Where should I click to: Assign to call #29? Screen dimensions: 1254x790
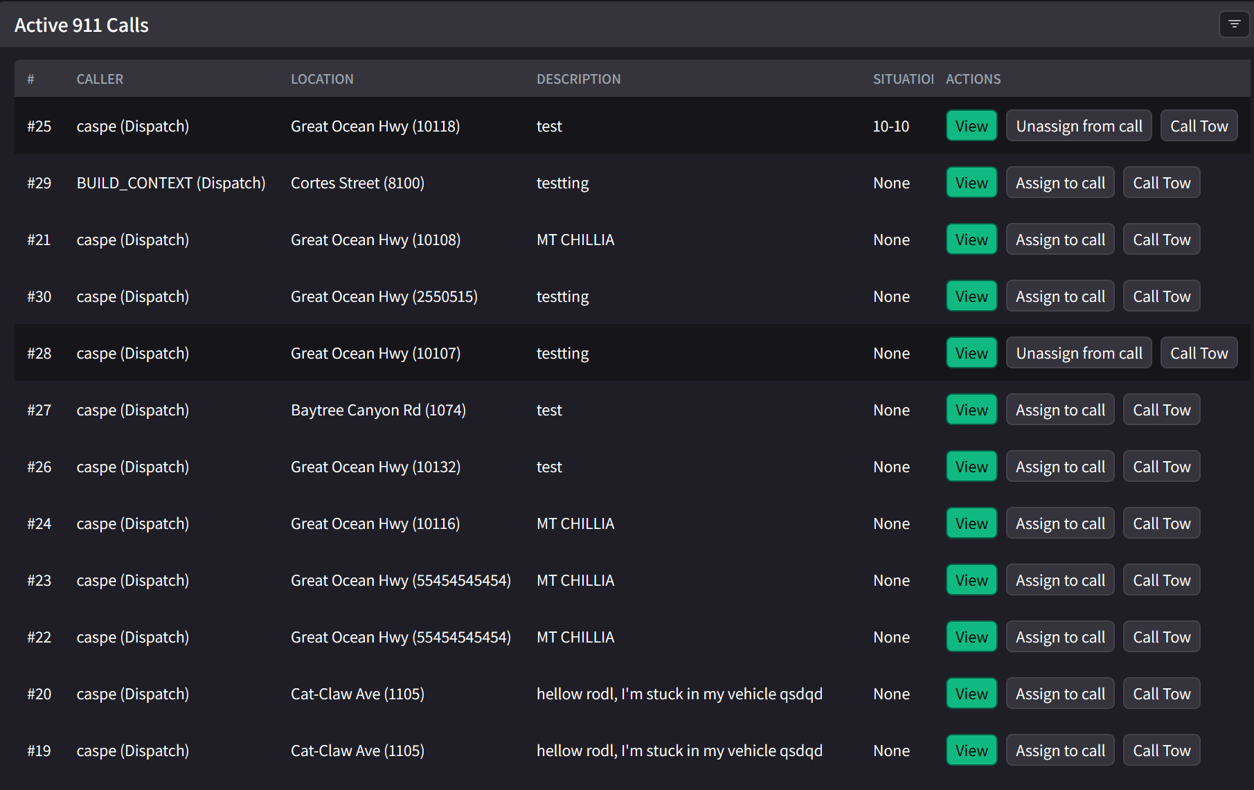coord(1059,182)
